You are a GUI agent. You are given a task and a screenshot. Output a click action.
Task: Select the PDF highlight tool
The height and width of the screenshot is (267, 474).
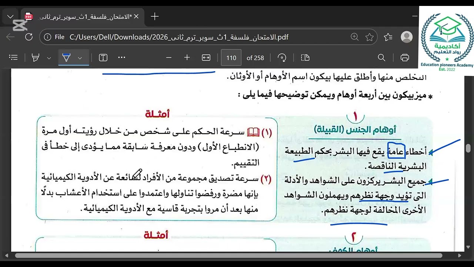[x=36, y=57]
